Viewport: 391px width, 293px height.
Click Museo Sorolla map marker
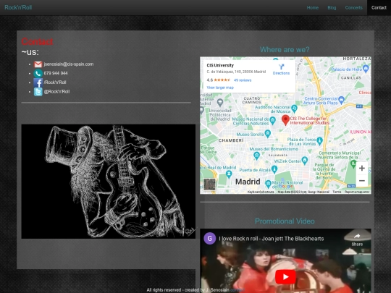point(268,134)
